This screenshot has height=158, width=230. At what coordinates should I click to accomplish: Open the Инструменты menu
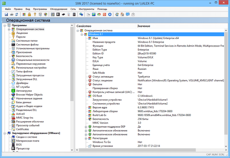tap(87, 8)
